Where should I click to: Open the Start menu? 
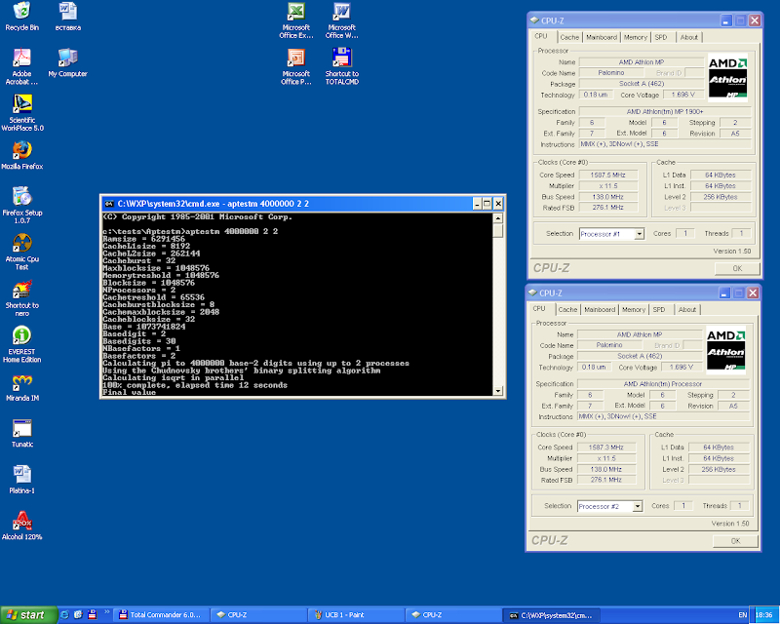tap(28, 615)
